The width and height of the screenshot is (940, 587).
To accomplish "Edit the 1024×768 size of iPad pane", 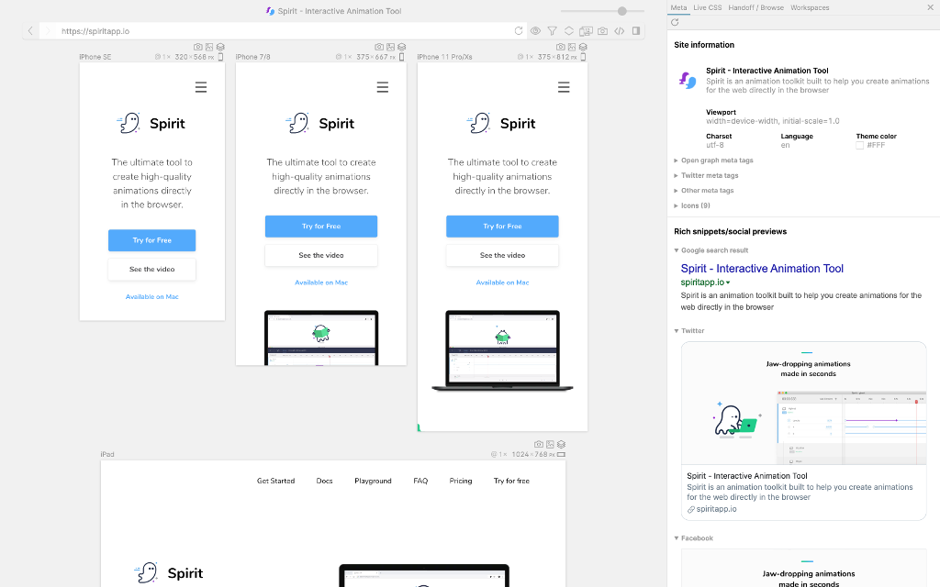I will (x=533, y=455).
